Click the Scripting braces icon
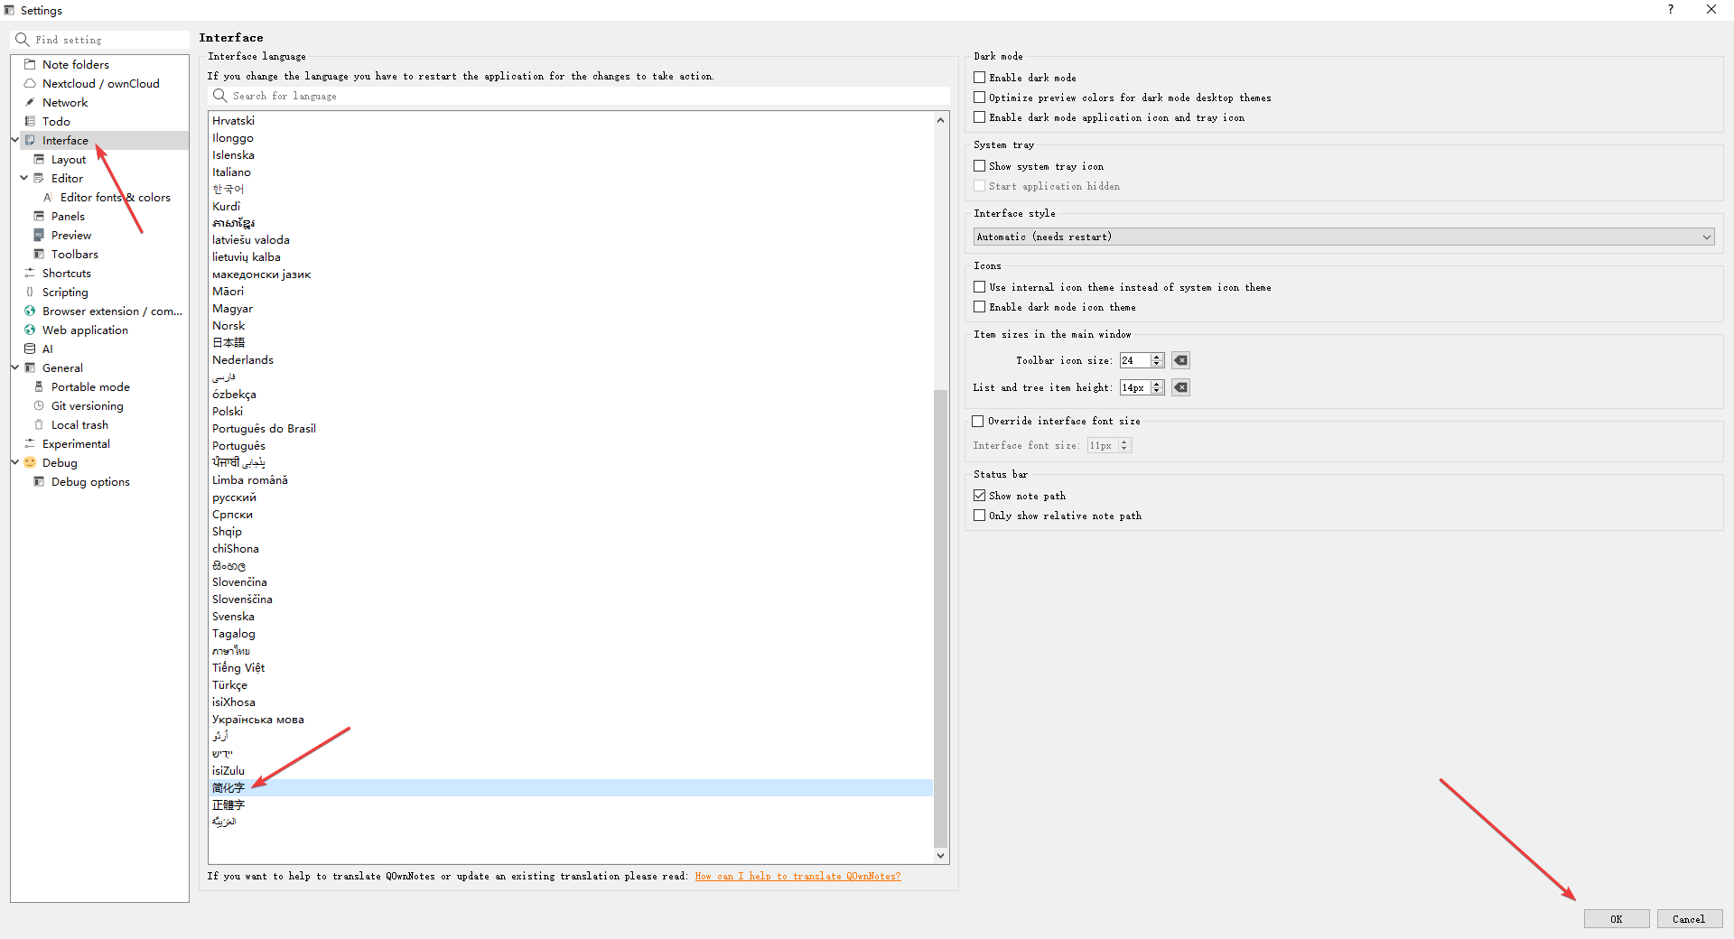 30,292
